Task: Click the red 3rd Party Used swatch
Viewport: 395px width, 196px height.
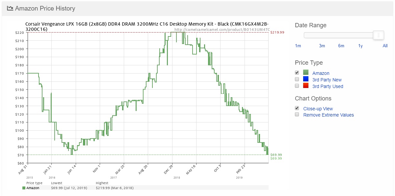Action: click(306, 86)
